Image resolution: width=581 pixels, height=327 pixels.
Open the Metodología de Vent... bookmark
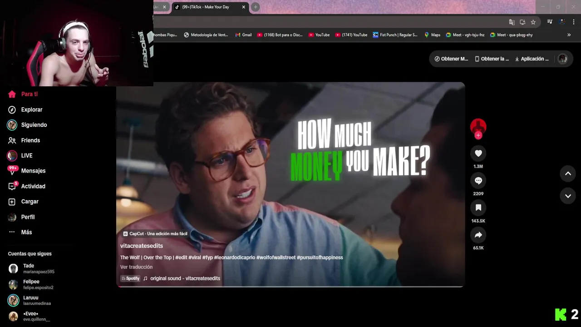click(206, 35)
